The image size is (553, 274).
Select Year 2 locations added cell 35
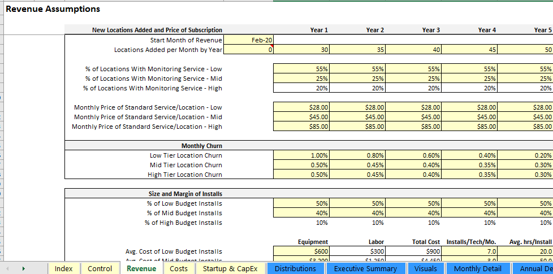tap(357, 50)
